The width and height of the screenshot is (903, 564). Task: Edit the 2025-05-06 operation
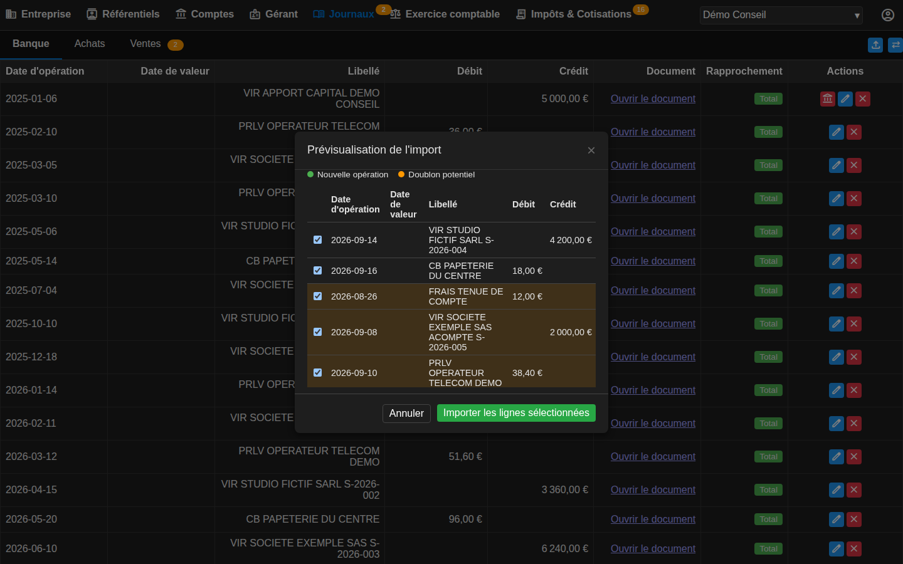click(x=837, y=232)
